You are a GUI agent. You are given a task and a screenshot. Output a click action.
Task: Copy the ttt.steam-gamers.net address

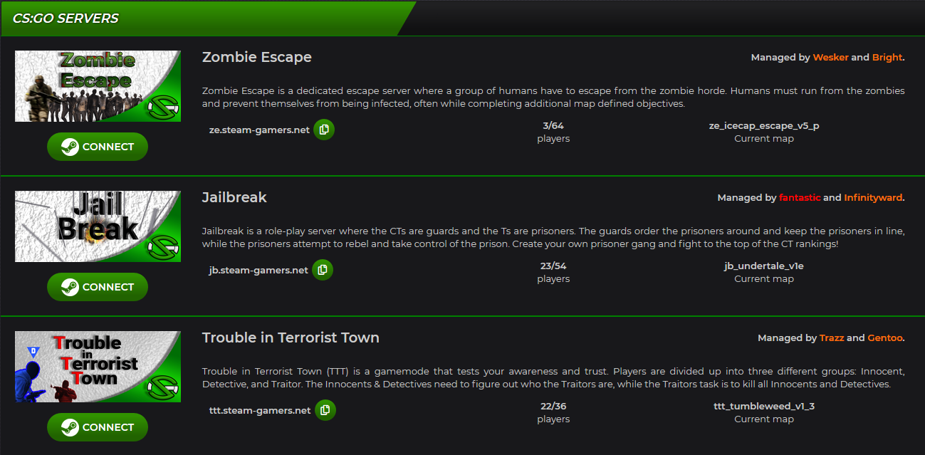[x=325, y=410]
